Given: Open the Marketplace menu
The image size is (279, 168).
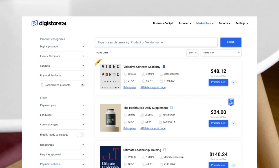Looking at the screenshot, I should (x=204, y=23).
